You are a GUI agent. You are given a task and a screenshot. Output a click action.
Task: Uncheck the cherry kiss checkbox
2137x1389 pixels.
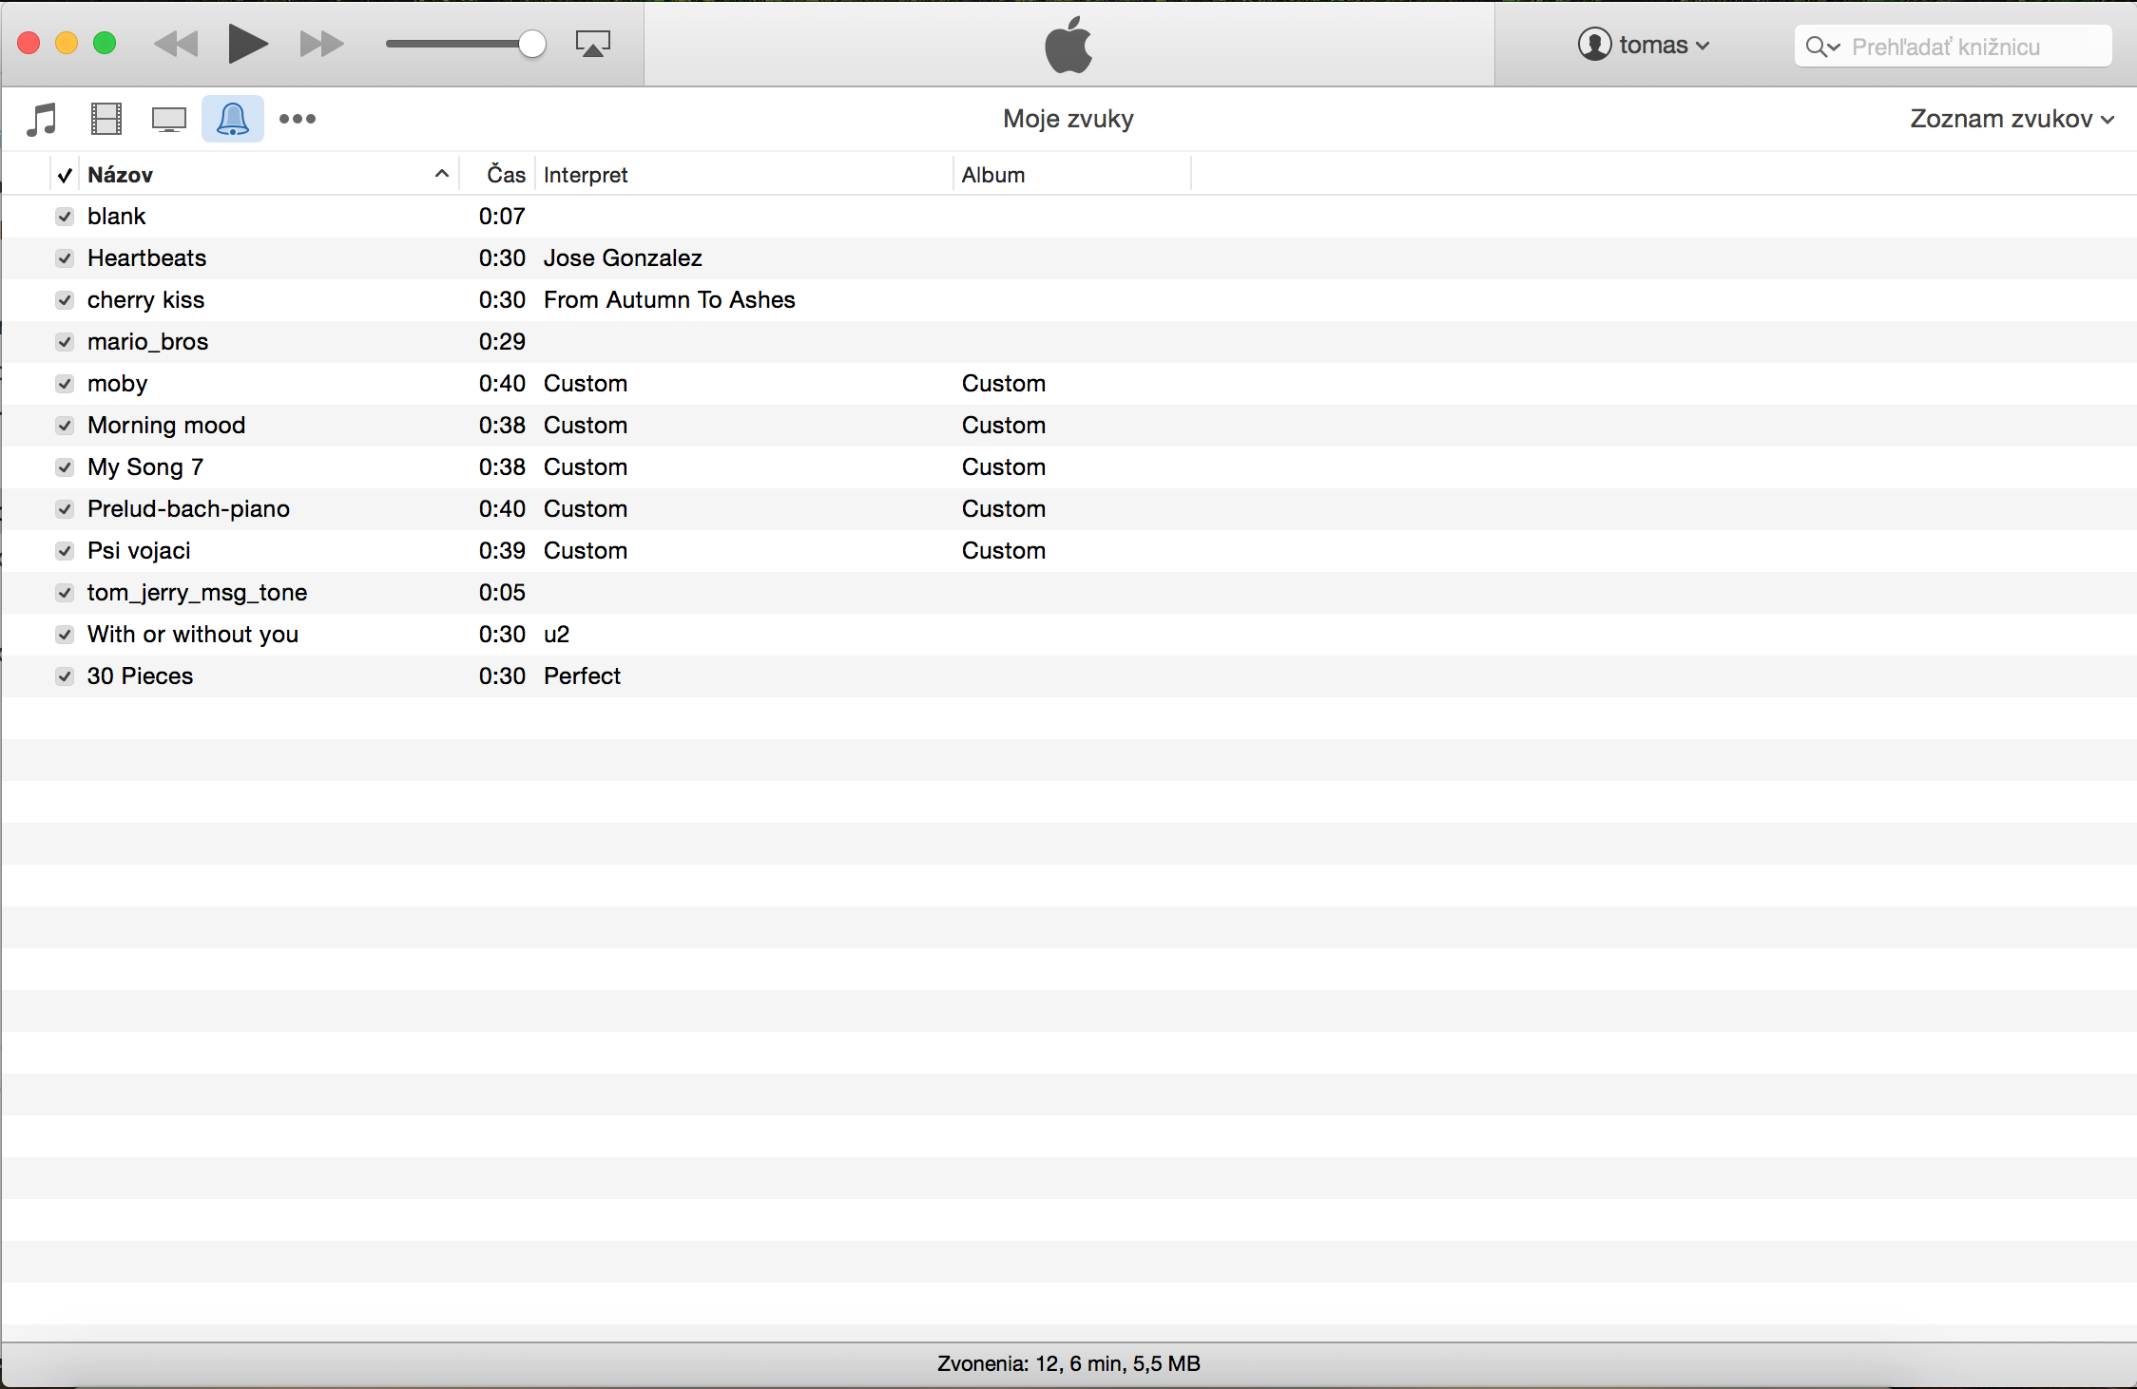click(x=65, y=300)
